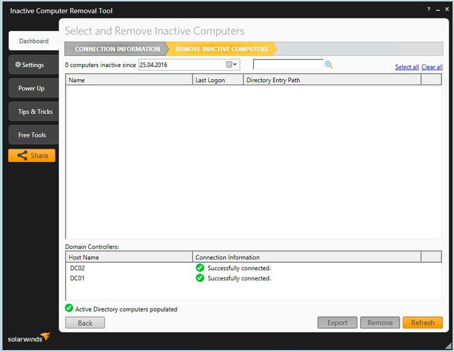454x352 pixels.
Task: Click 'Domain Controllers:' label
Action: pyautogui.click(x=92, y=246)
